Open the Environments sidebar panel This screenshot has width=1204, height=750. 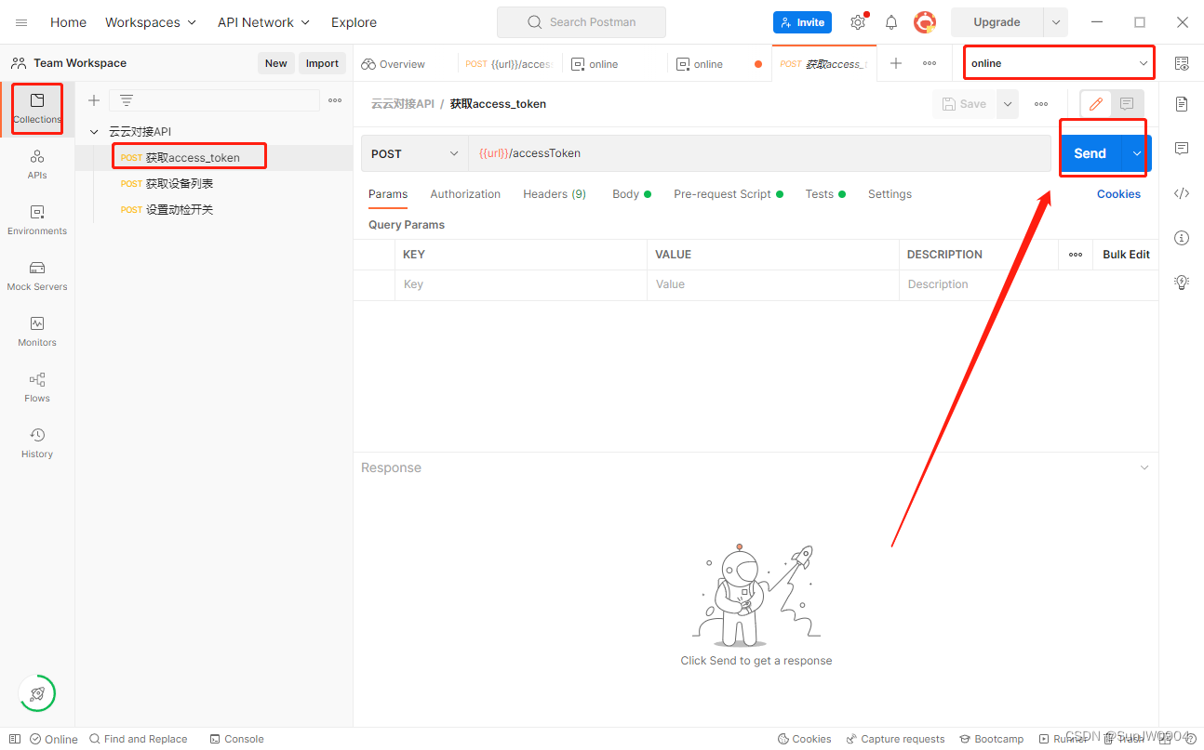point(37,220)
